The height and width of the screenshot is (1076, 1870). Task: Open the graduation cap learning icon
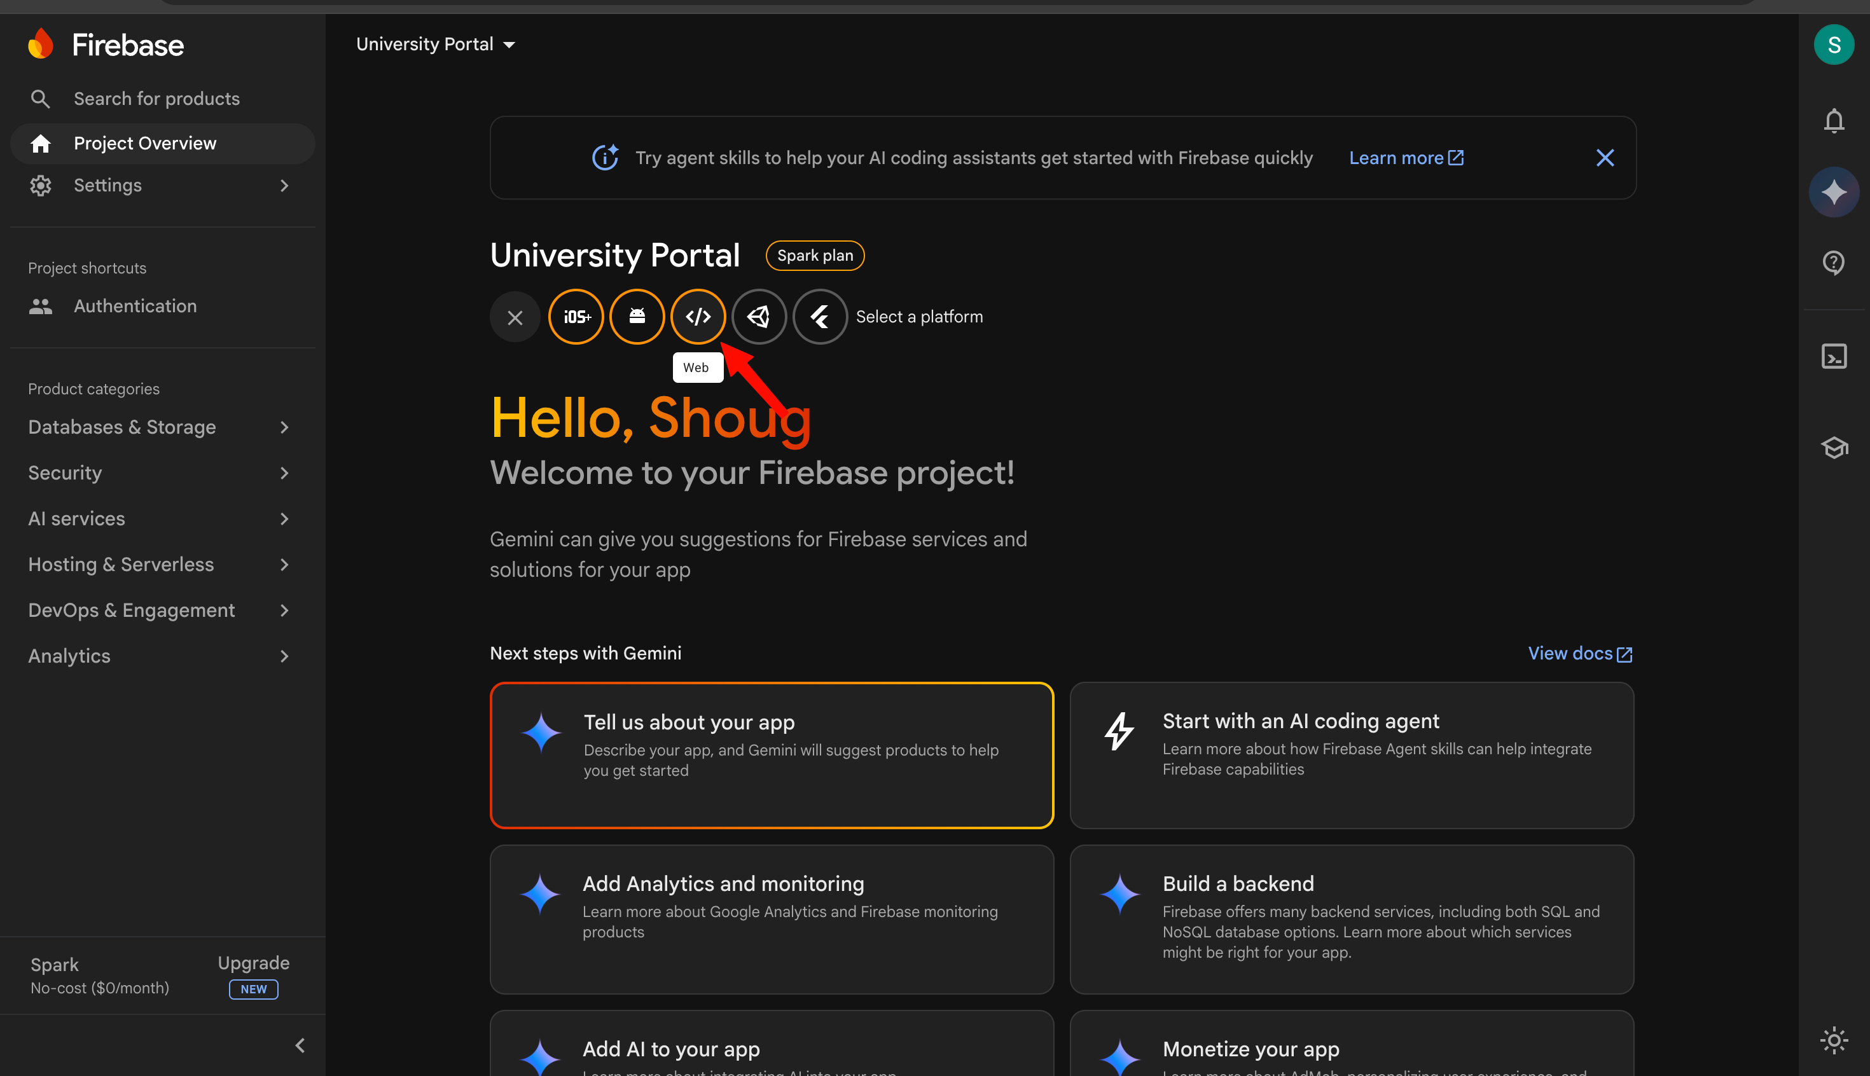pyautogui.click(x=1834, y=447)
